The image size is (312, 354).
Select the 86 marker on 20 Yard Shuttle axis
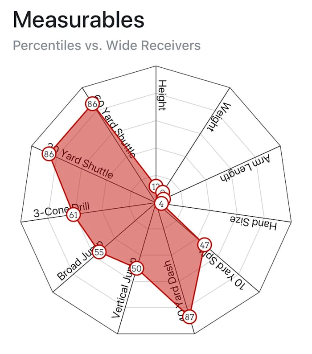[48, 155]
